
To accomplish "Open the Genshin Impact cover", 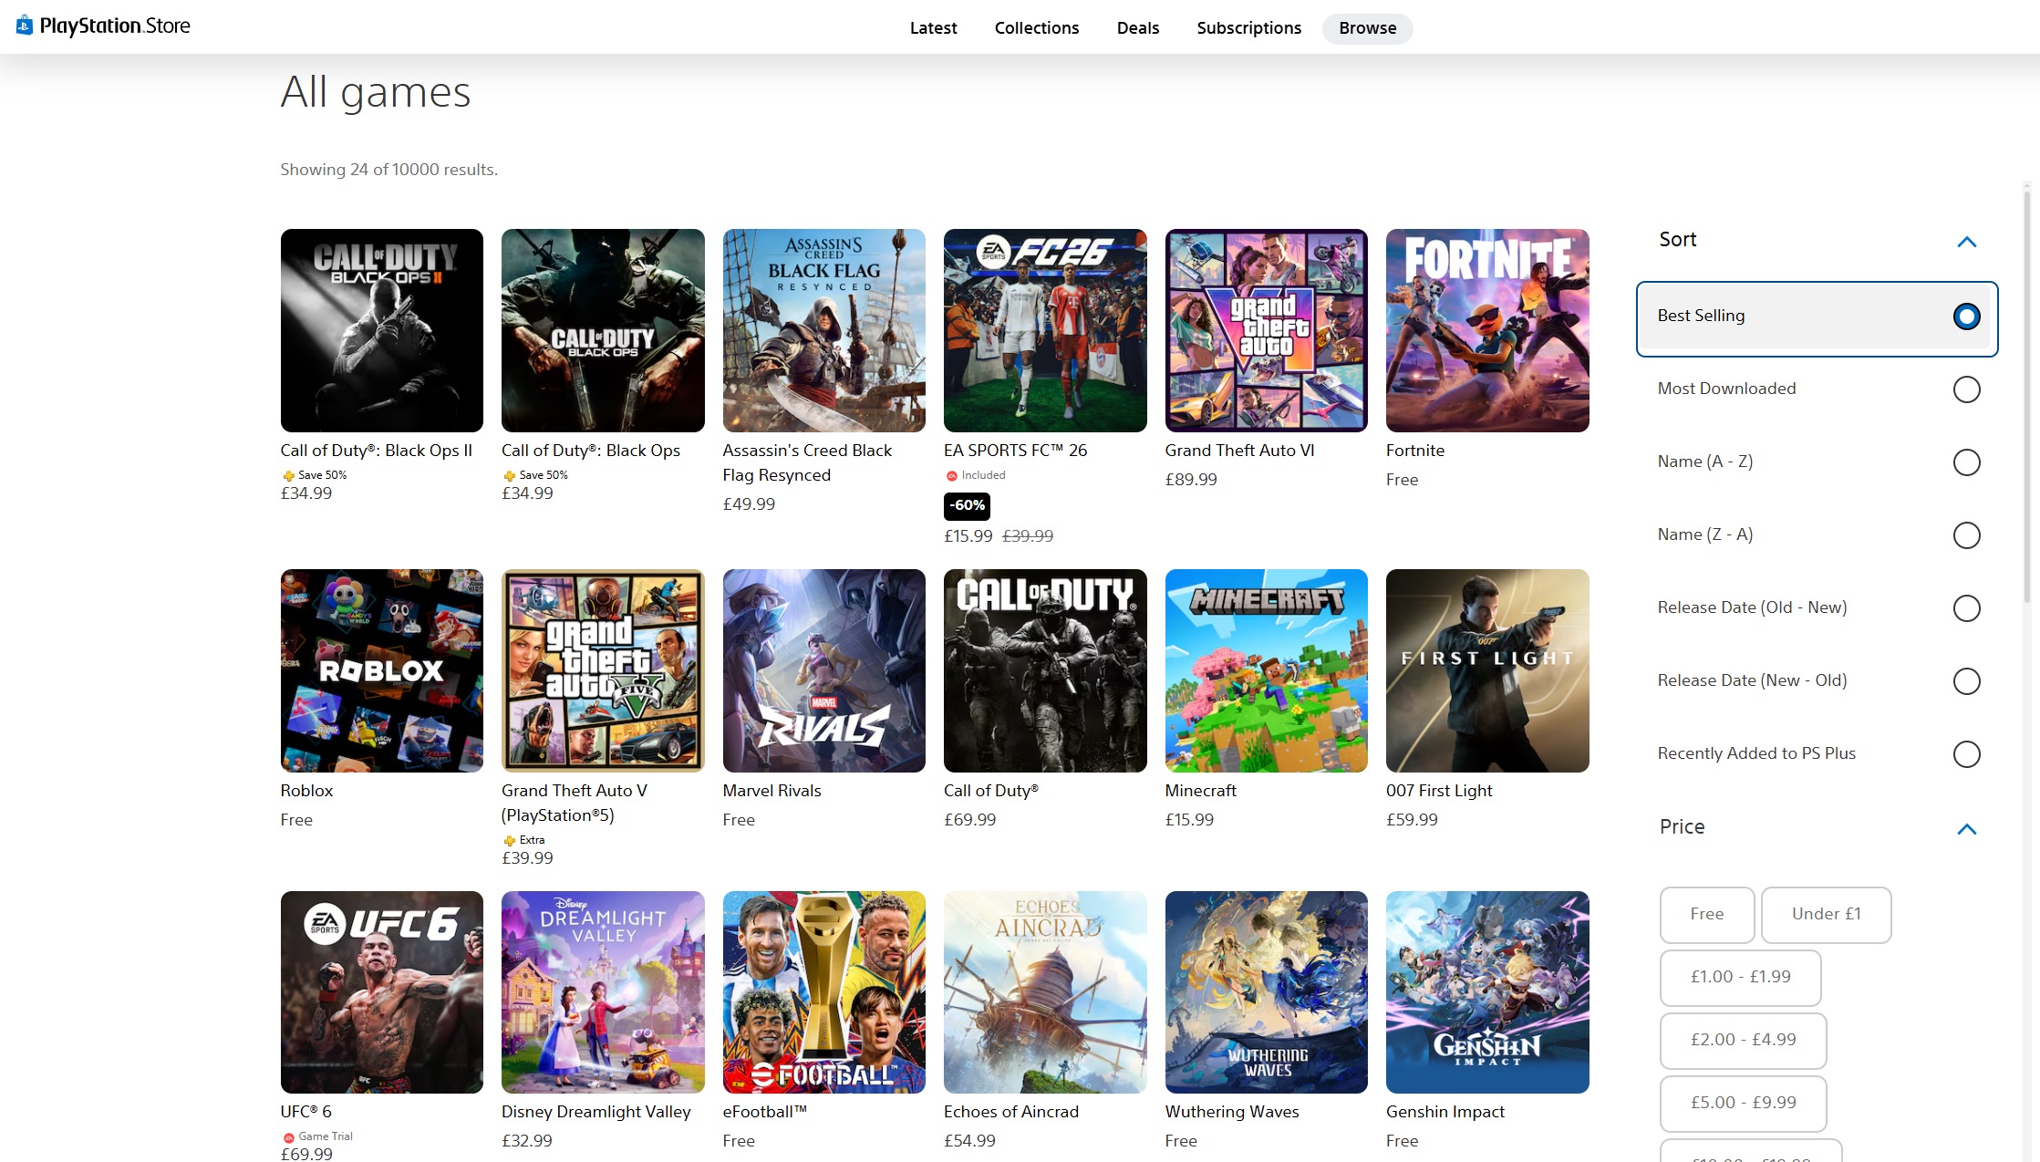I will point(1487,992).
